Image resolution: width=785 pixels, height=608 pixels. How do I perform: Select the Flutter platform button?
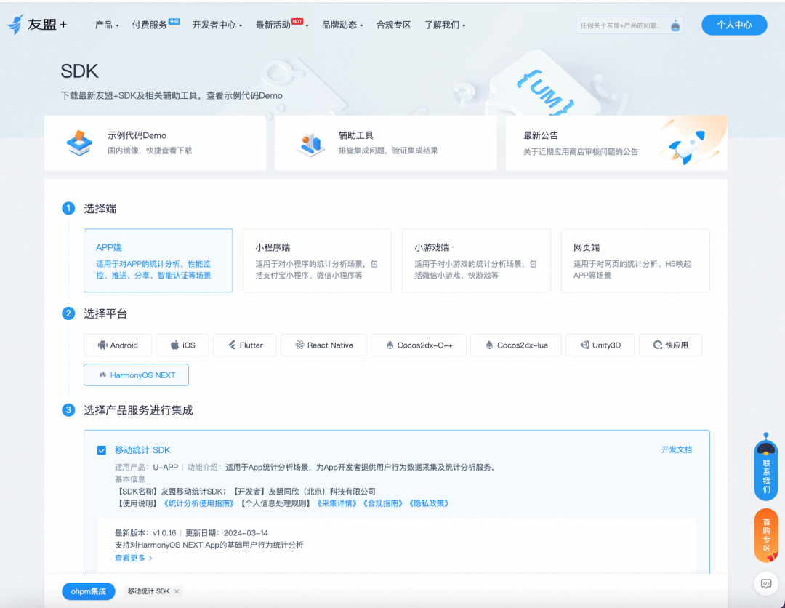245,345
